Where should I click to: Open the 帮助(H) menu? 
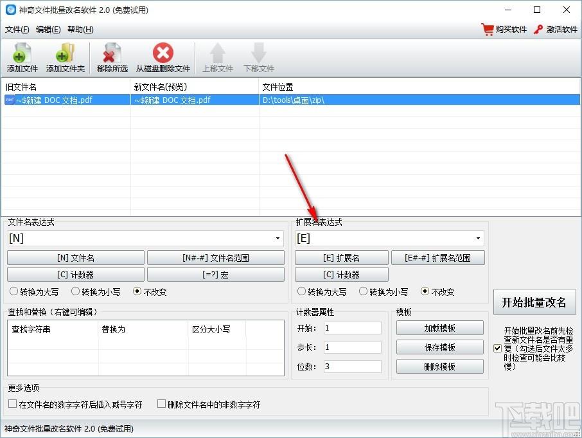[x=80, y=30]
